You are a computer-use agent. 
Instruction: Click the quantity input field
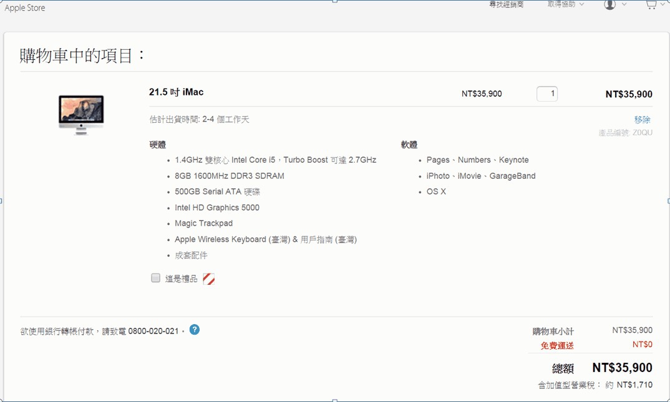[x=547, y=93]
